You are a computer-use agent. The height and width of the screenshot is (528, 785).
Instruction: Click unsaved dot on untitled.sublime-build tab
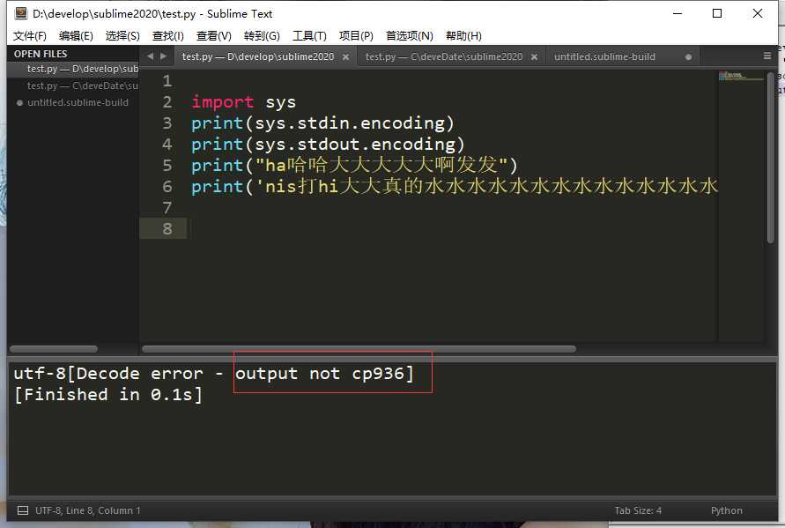click(688, 57)
